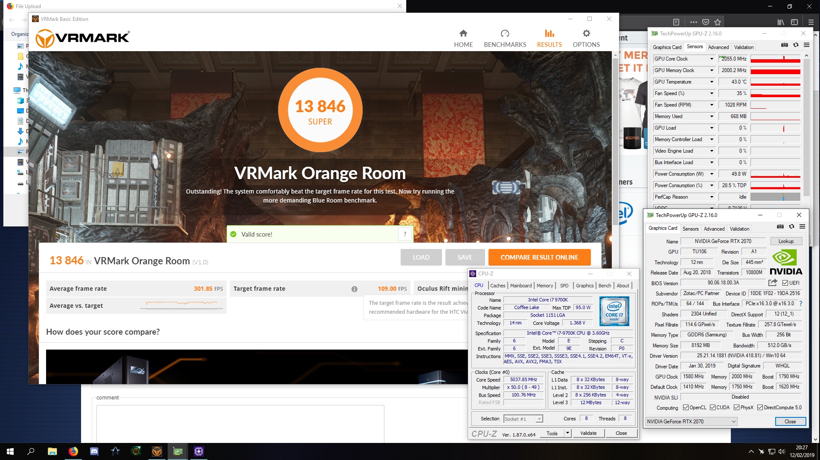The image size is (820, 460).
Task: Click GPU-Z Close button
Action: (x=790, y=421)
